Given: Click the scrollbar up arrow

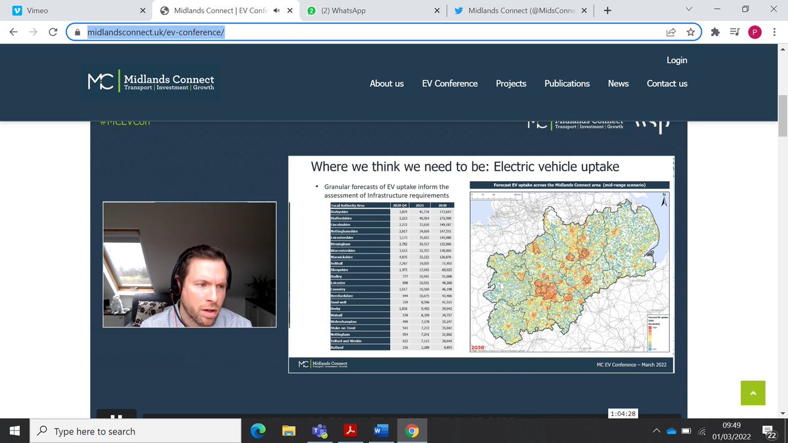Looking at the screenshot, I should pyautogui.click(x=782, y=49).
